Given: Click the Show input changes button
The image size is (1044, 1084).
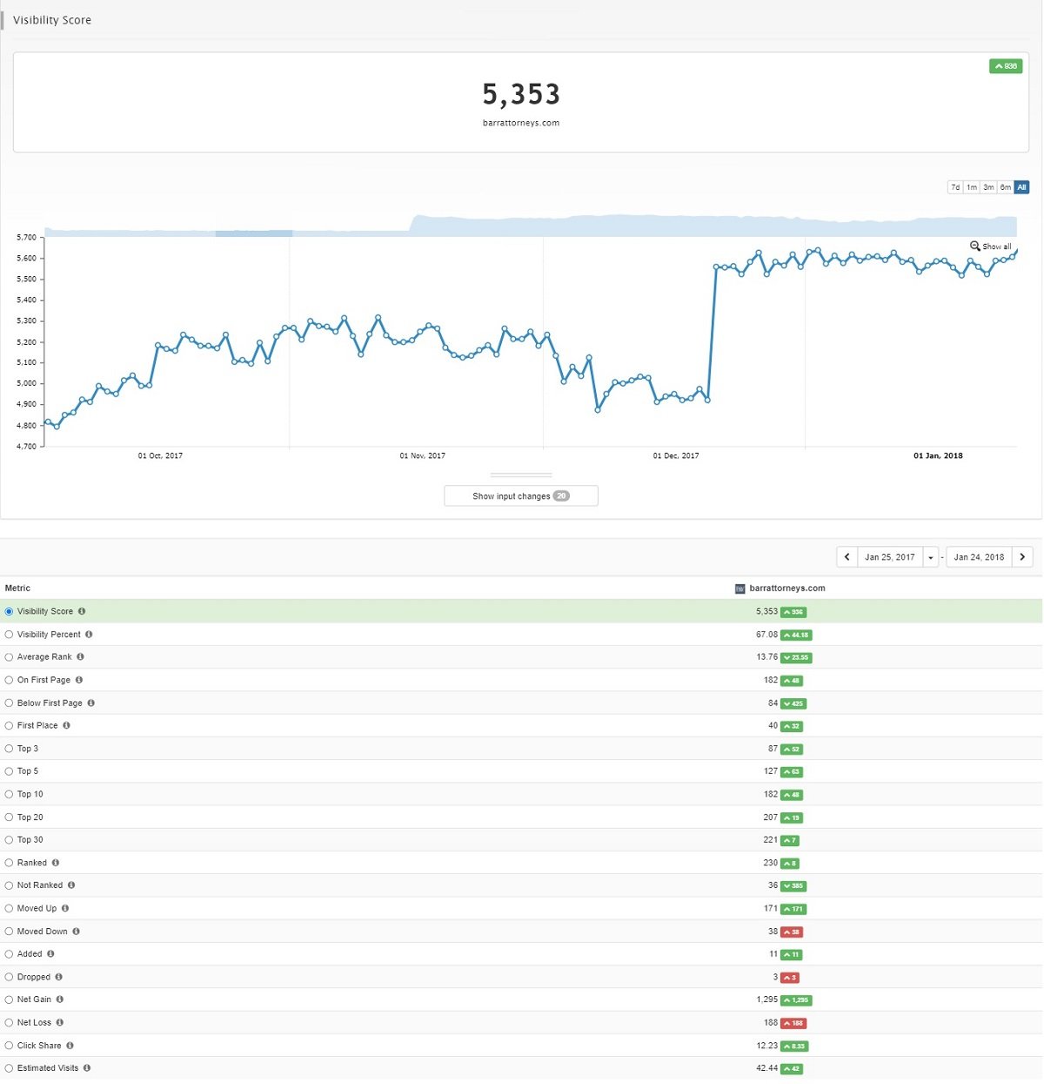Looking at the screenshot, I should click(x=521, y=496).
